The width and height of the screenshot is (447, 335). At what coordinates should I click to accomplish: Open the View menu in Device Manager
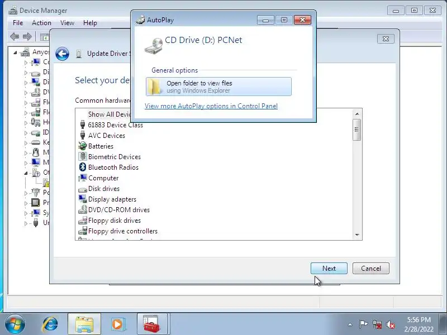(67, 23)
